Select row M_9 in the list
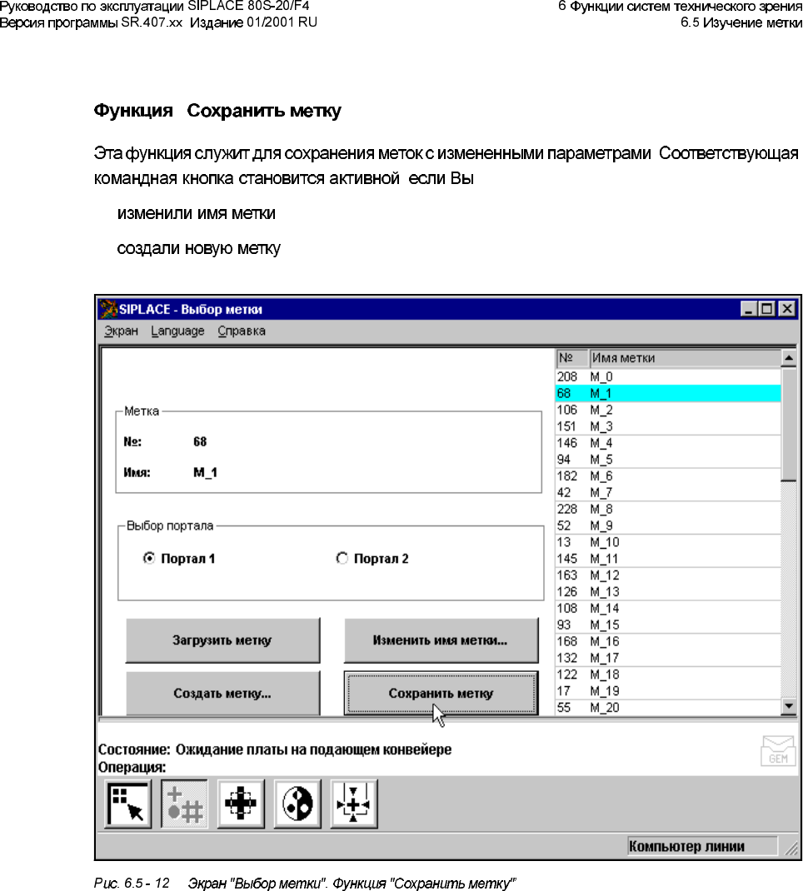The image size is (803, 891). (x=668, y=525)
